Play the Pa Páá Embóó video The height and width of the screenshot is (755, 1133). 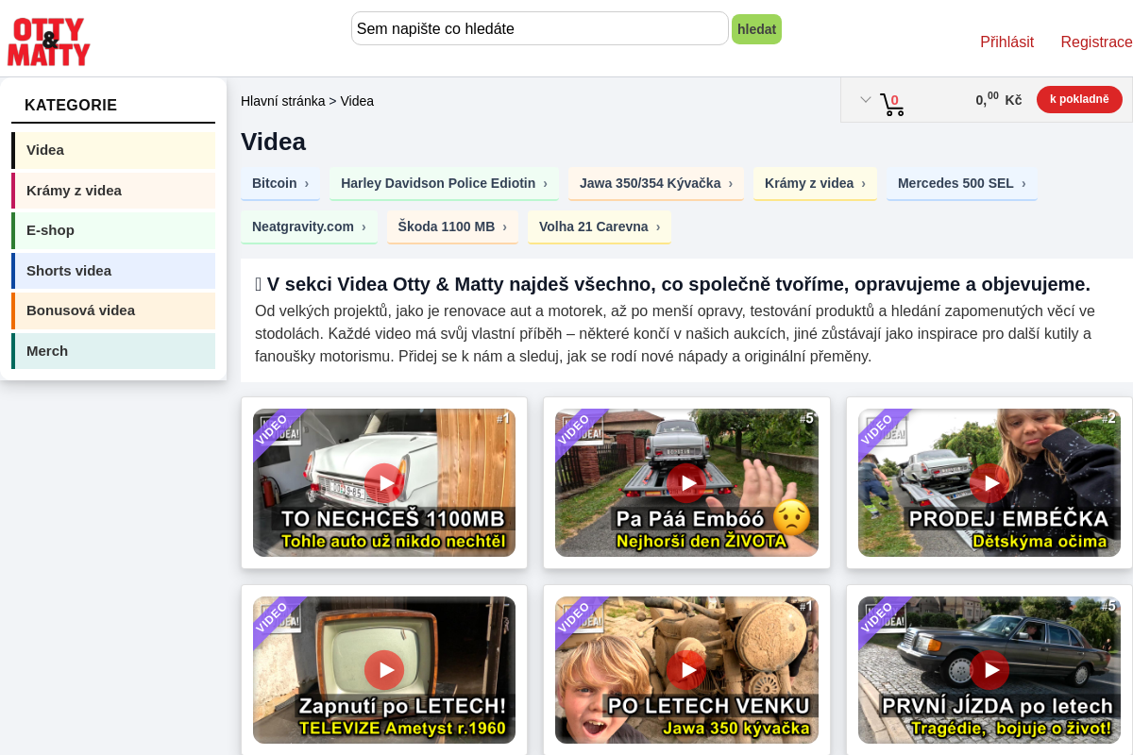(686, 483)
